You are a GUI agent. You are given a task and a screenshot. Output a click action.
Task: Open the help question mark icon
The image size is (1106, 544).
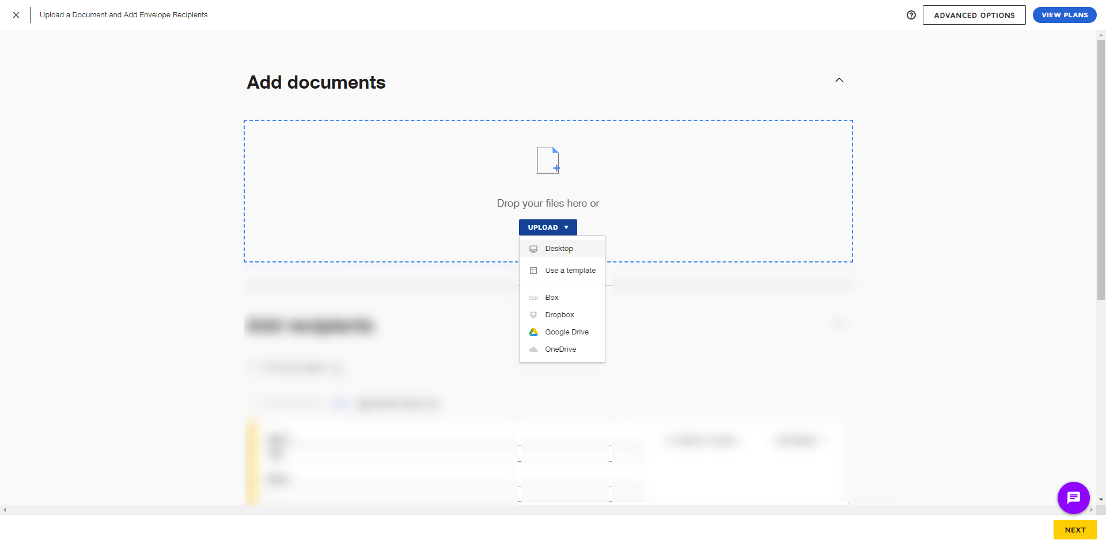click(x=911, y=15)
